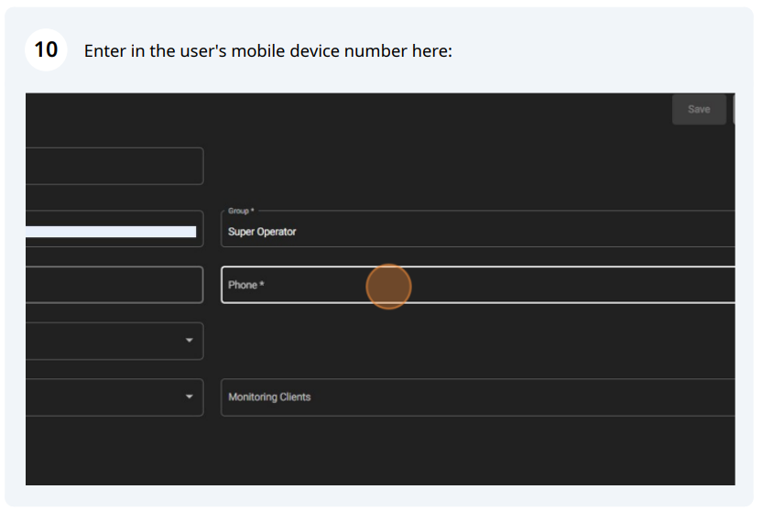
Task: Click the small Group * label
Action: coord(241,211)
